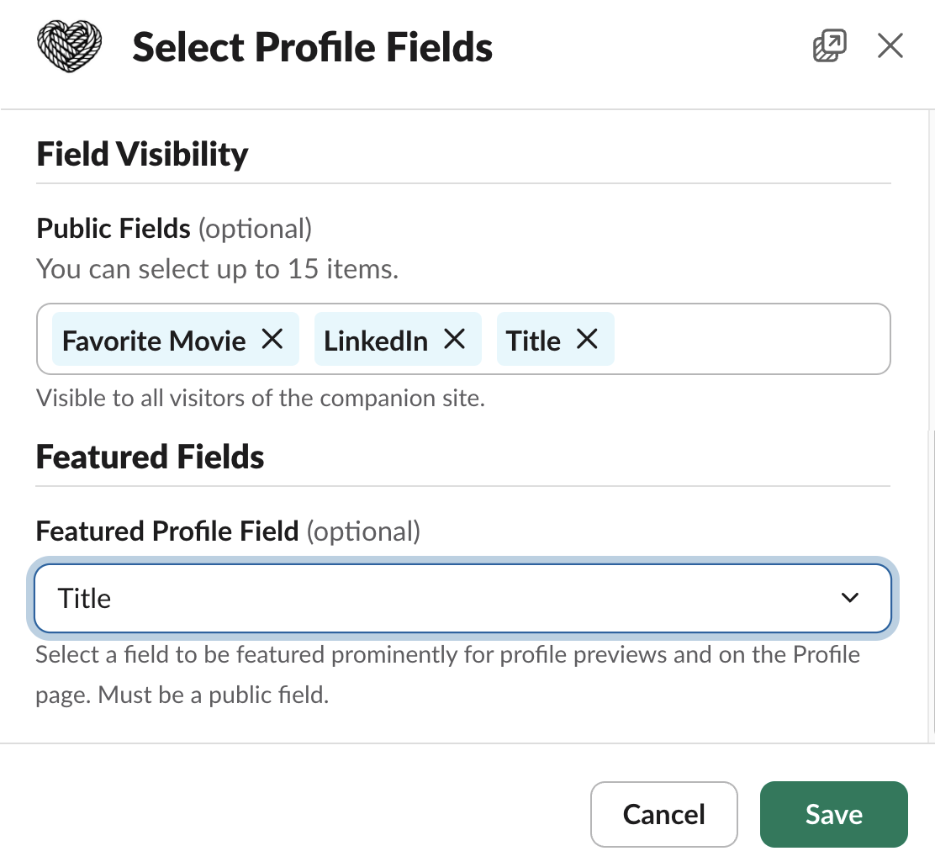Remove LinkedIn from Public Fields

tap(455, 339)
